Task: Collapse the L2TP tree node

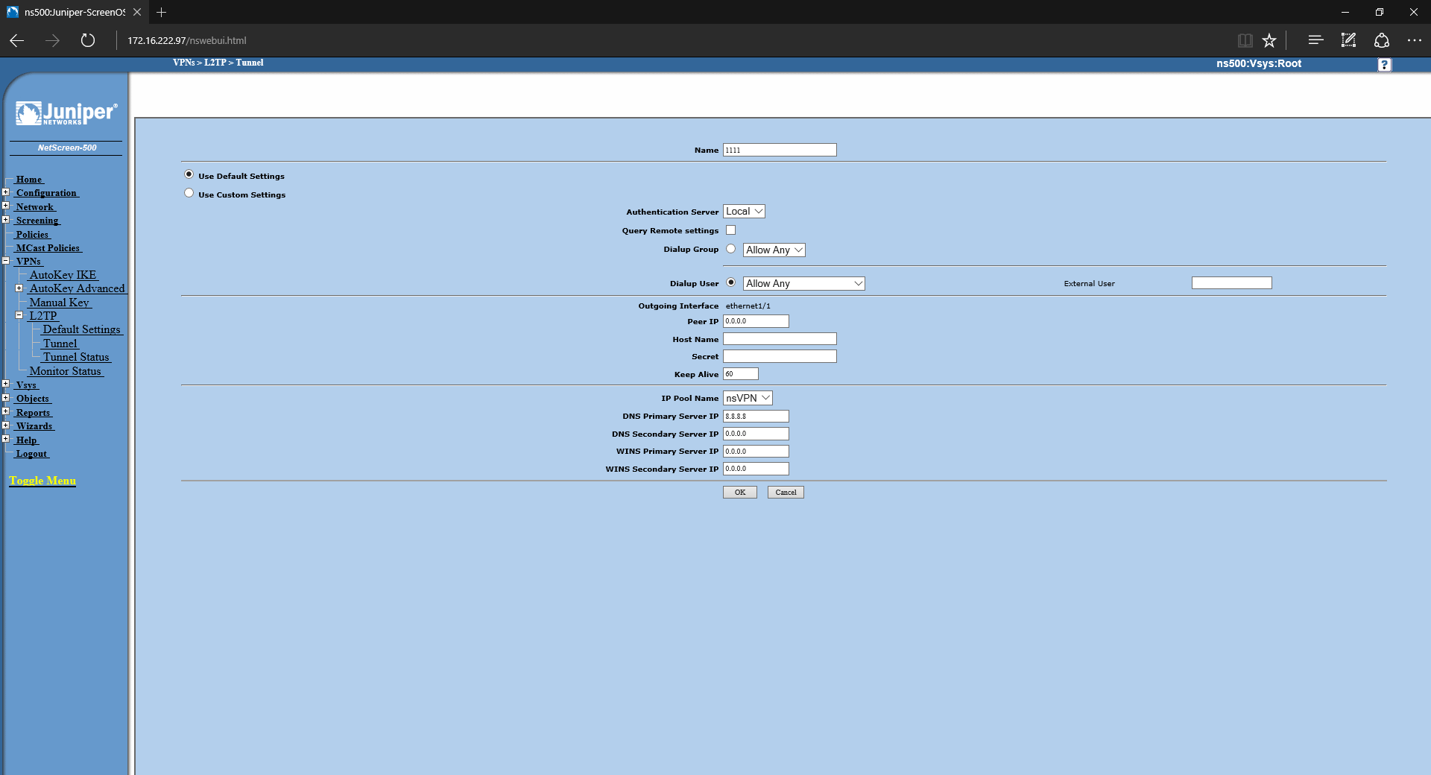Action: (19, 315)
